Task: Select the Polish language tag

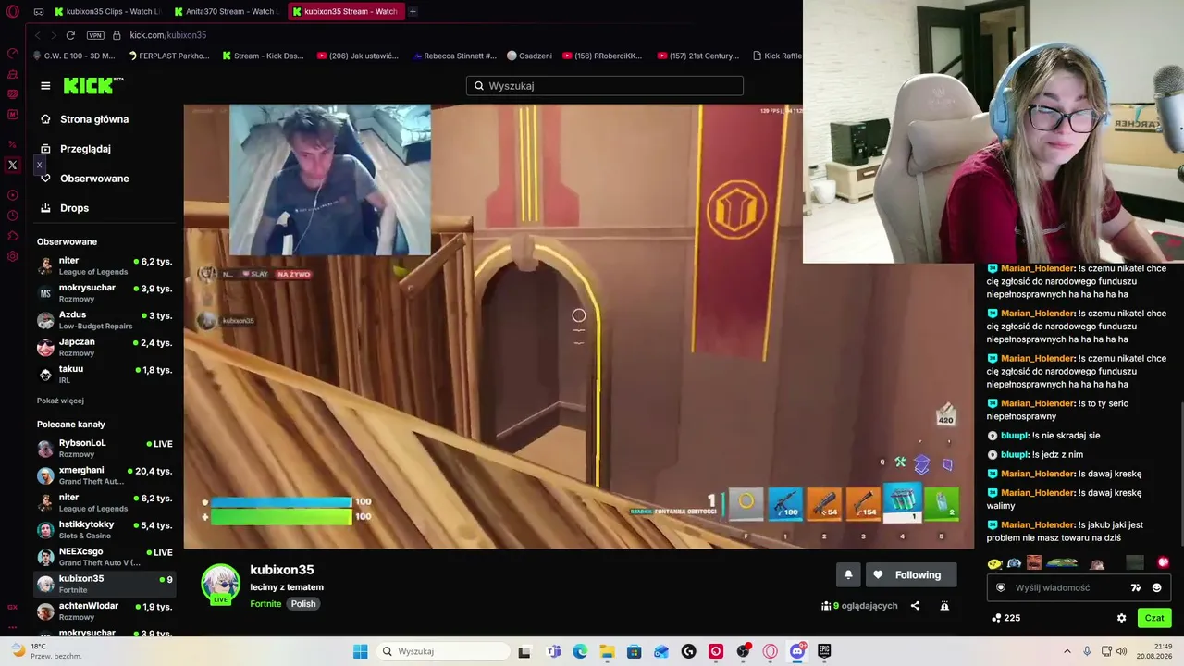Action: coord(303,604)
